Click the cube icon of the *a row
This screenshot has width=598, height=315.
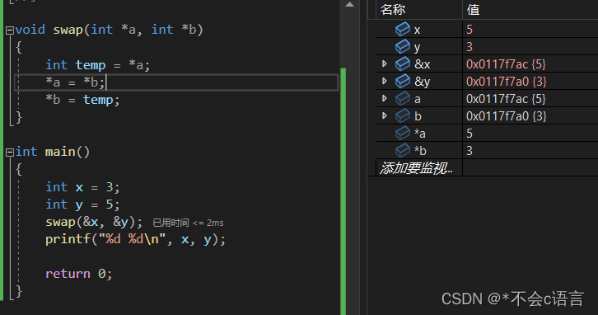(402, 133)
